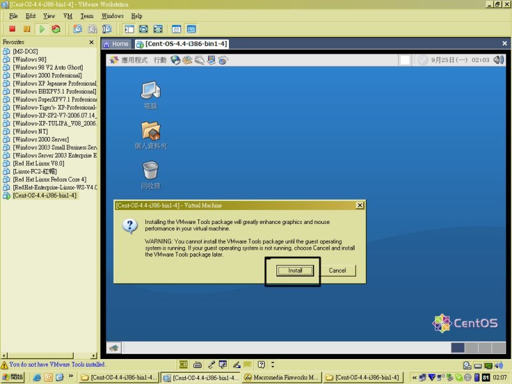Click Cancel in the VMware Tools dialog

click(x=337, y=271)
